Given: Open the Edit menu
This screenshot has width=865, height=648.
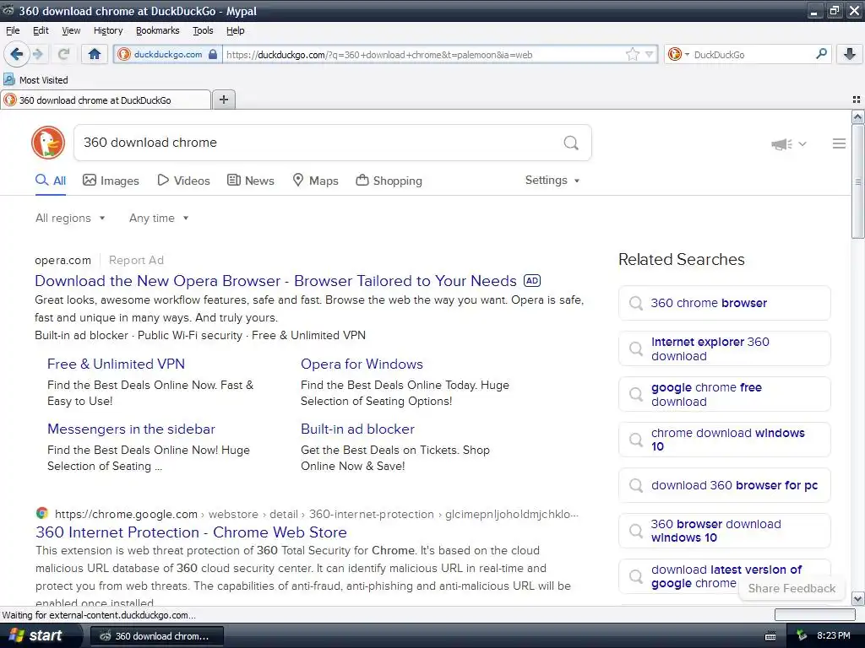Looking at the screenshot, I should click(41, 30).
